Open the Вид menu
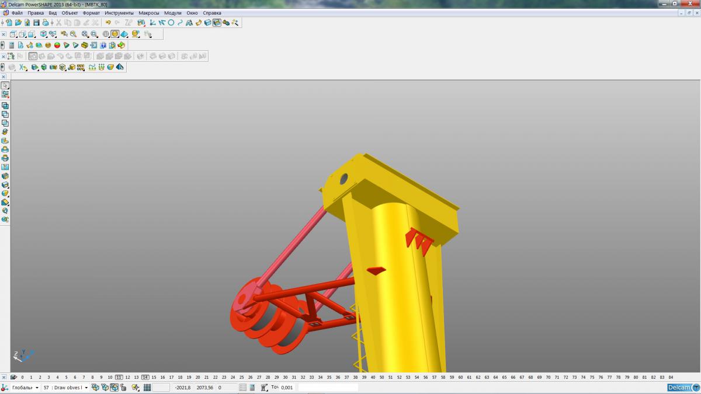 coord(53,13)
